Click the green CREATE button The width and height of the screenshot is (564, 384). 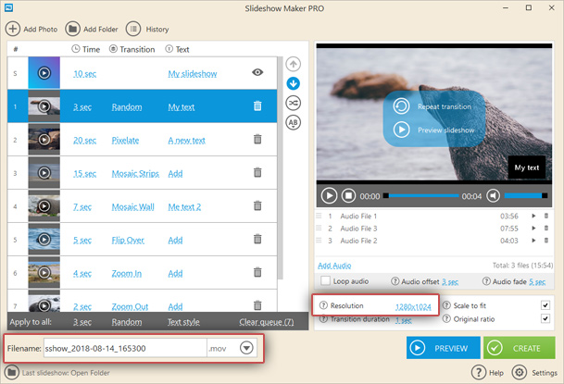coord(519,348)
